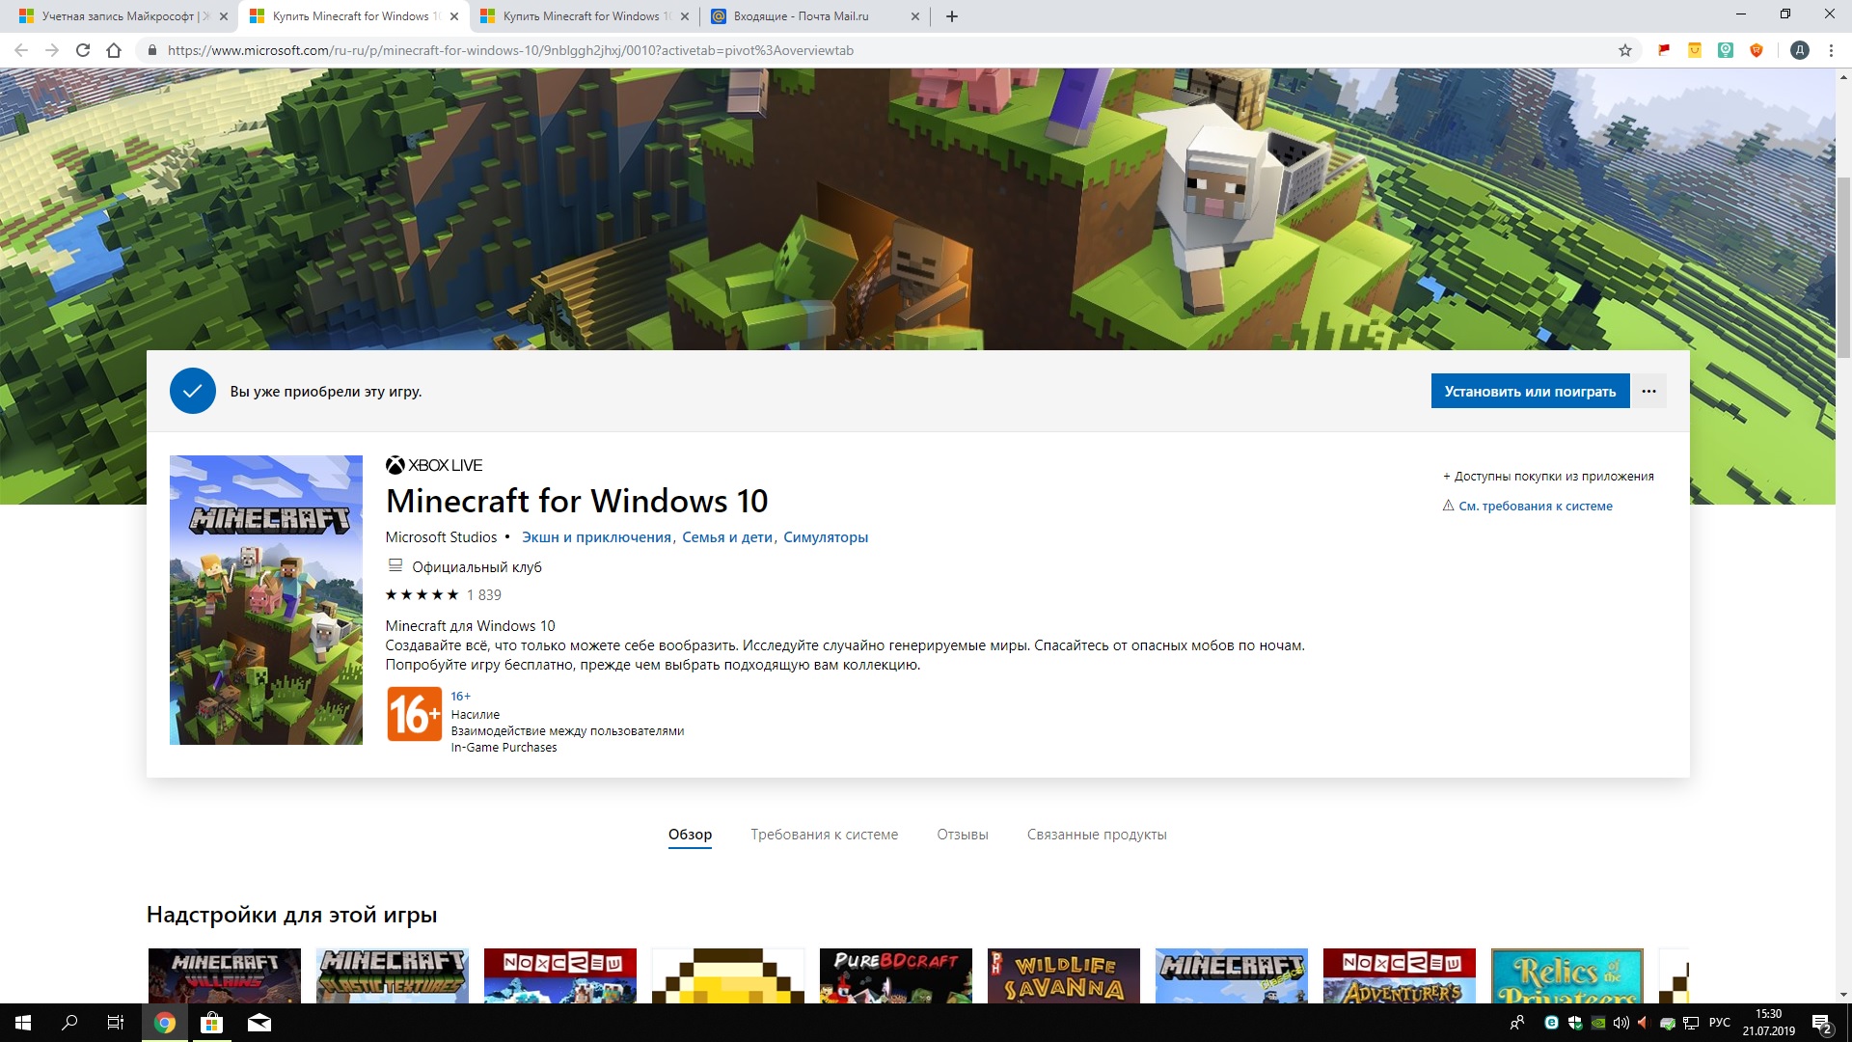Open more options next to install button

click(1648, 391)
